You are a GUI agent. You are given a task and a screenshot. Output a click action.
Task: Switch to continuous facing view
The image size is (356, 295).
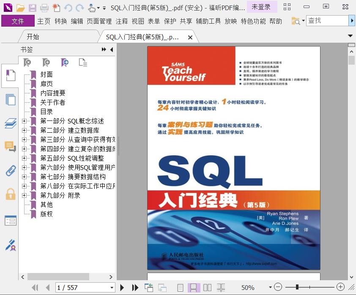(221, 288)
